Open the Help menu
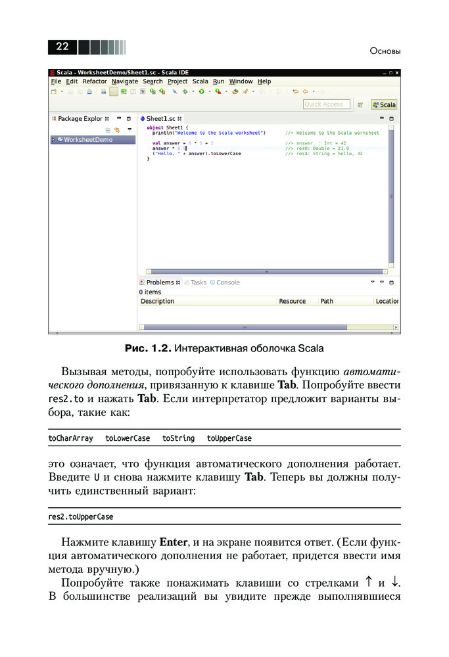 264,81
